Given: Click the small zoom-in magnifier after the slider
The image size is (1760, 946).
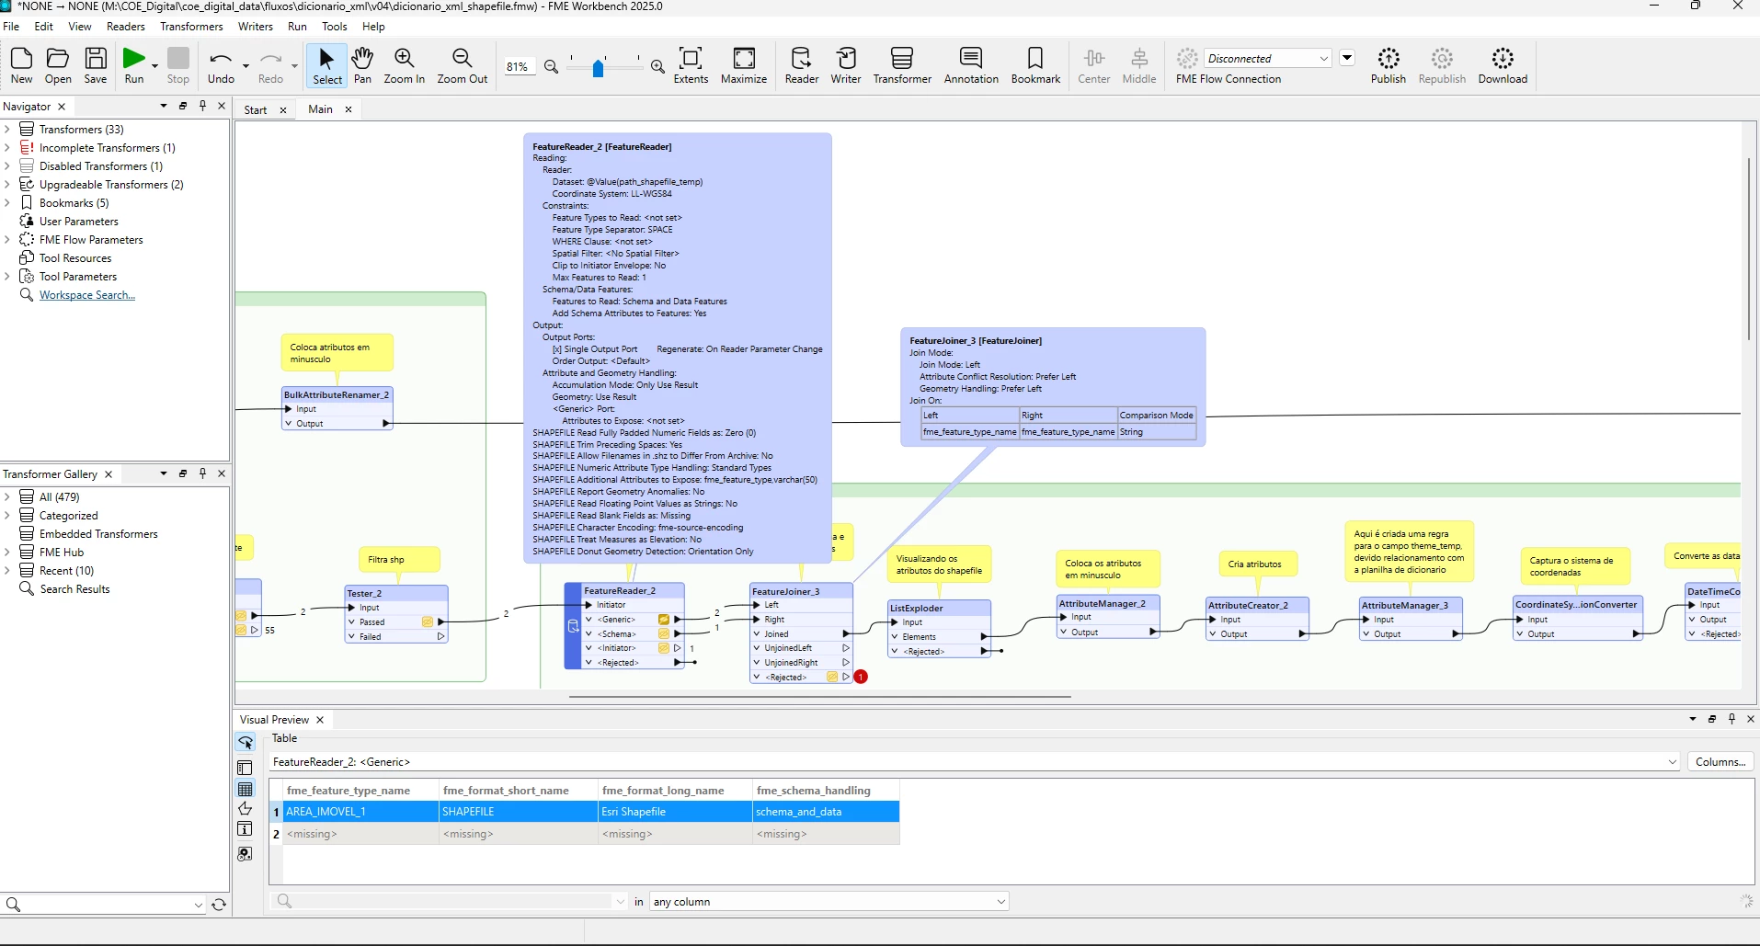Looking at the screenshot, I should pyautogui.click(x=657, y=66).
